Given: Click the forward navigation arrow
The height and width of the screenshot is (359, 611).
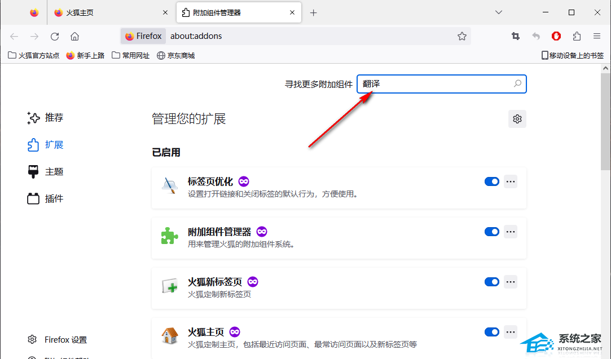Looking at the screenshot, I should coord(34,36).
